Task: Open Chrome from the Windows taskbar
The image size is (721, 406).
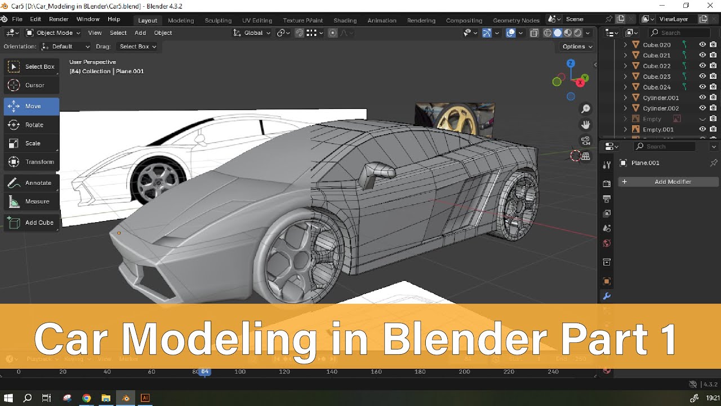Action: coord(87,398)
